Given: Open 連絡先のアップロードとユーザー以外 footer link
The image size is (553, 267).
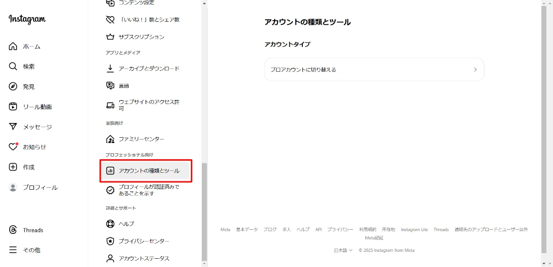Looking at the screenshot, I should pyautogui.click(x=491, y=229).
